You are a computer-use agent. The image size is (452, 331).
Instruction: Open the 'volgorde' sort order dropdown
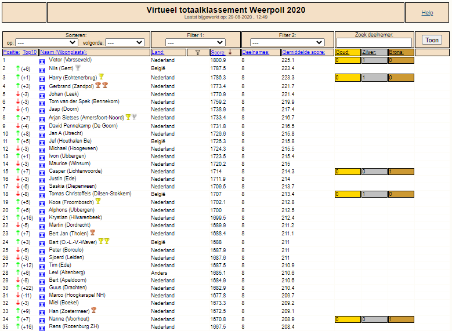(x=125, y=43)
